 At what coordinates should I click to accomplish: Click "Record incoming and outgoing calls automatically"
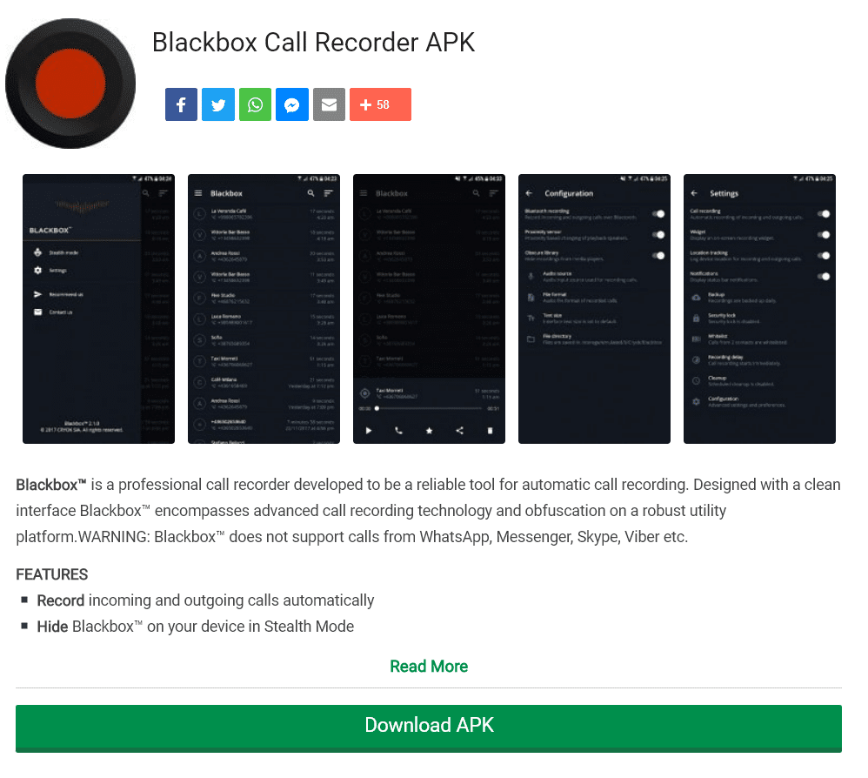pyautogui.click(x=205, y=600)
